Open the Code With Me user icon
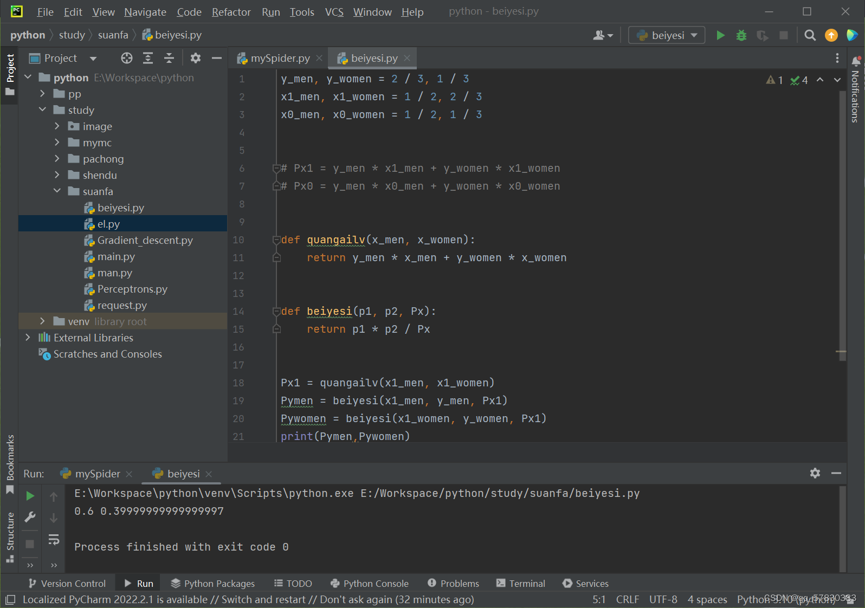The height and width of the screenshot is (608, 865). click(603, 35)
